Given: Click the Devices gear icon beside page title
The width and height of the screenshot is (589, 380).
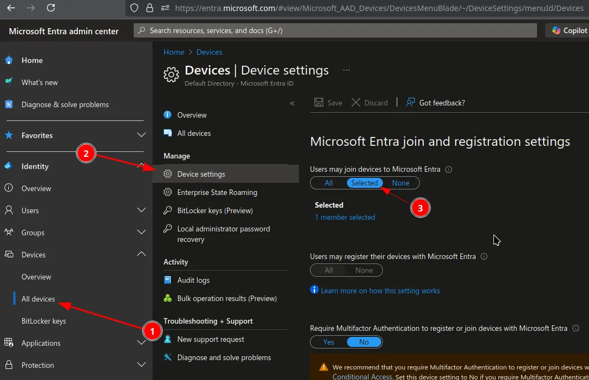Looking at the screenshot, I should click(x=171, y=75).
